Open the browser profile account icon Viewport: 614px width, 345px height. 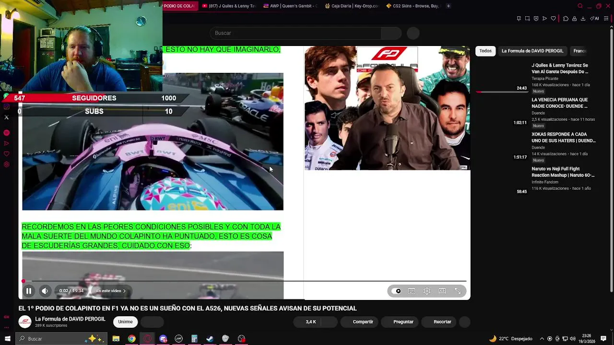pos(574,19)
